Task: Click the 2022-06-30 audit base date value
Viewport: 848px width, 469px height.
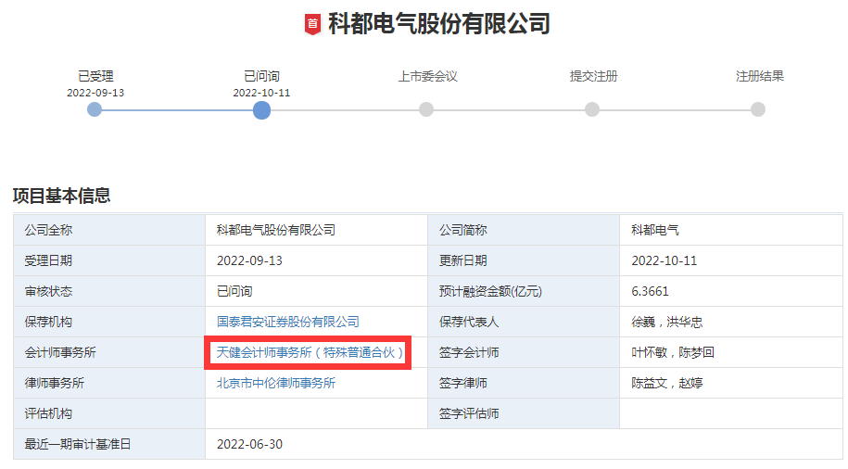Action: click(249, 444)
